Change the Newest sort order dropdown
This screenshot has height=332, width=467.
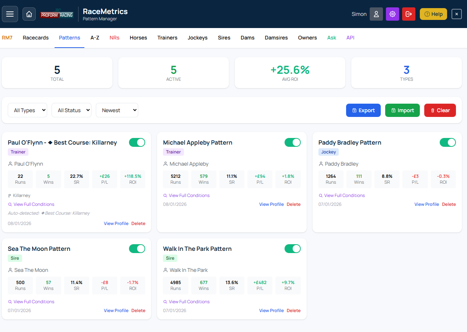117,110
